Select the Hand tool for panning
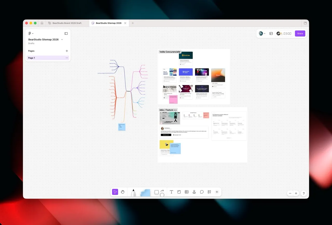332x225 pixels. [x=123, y=192]
